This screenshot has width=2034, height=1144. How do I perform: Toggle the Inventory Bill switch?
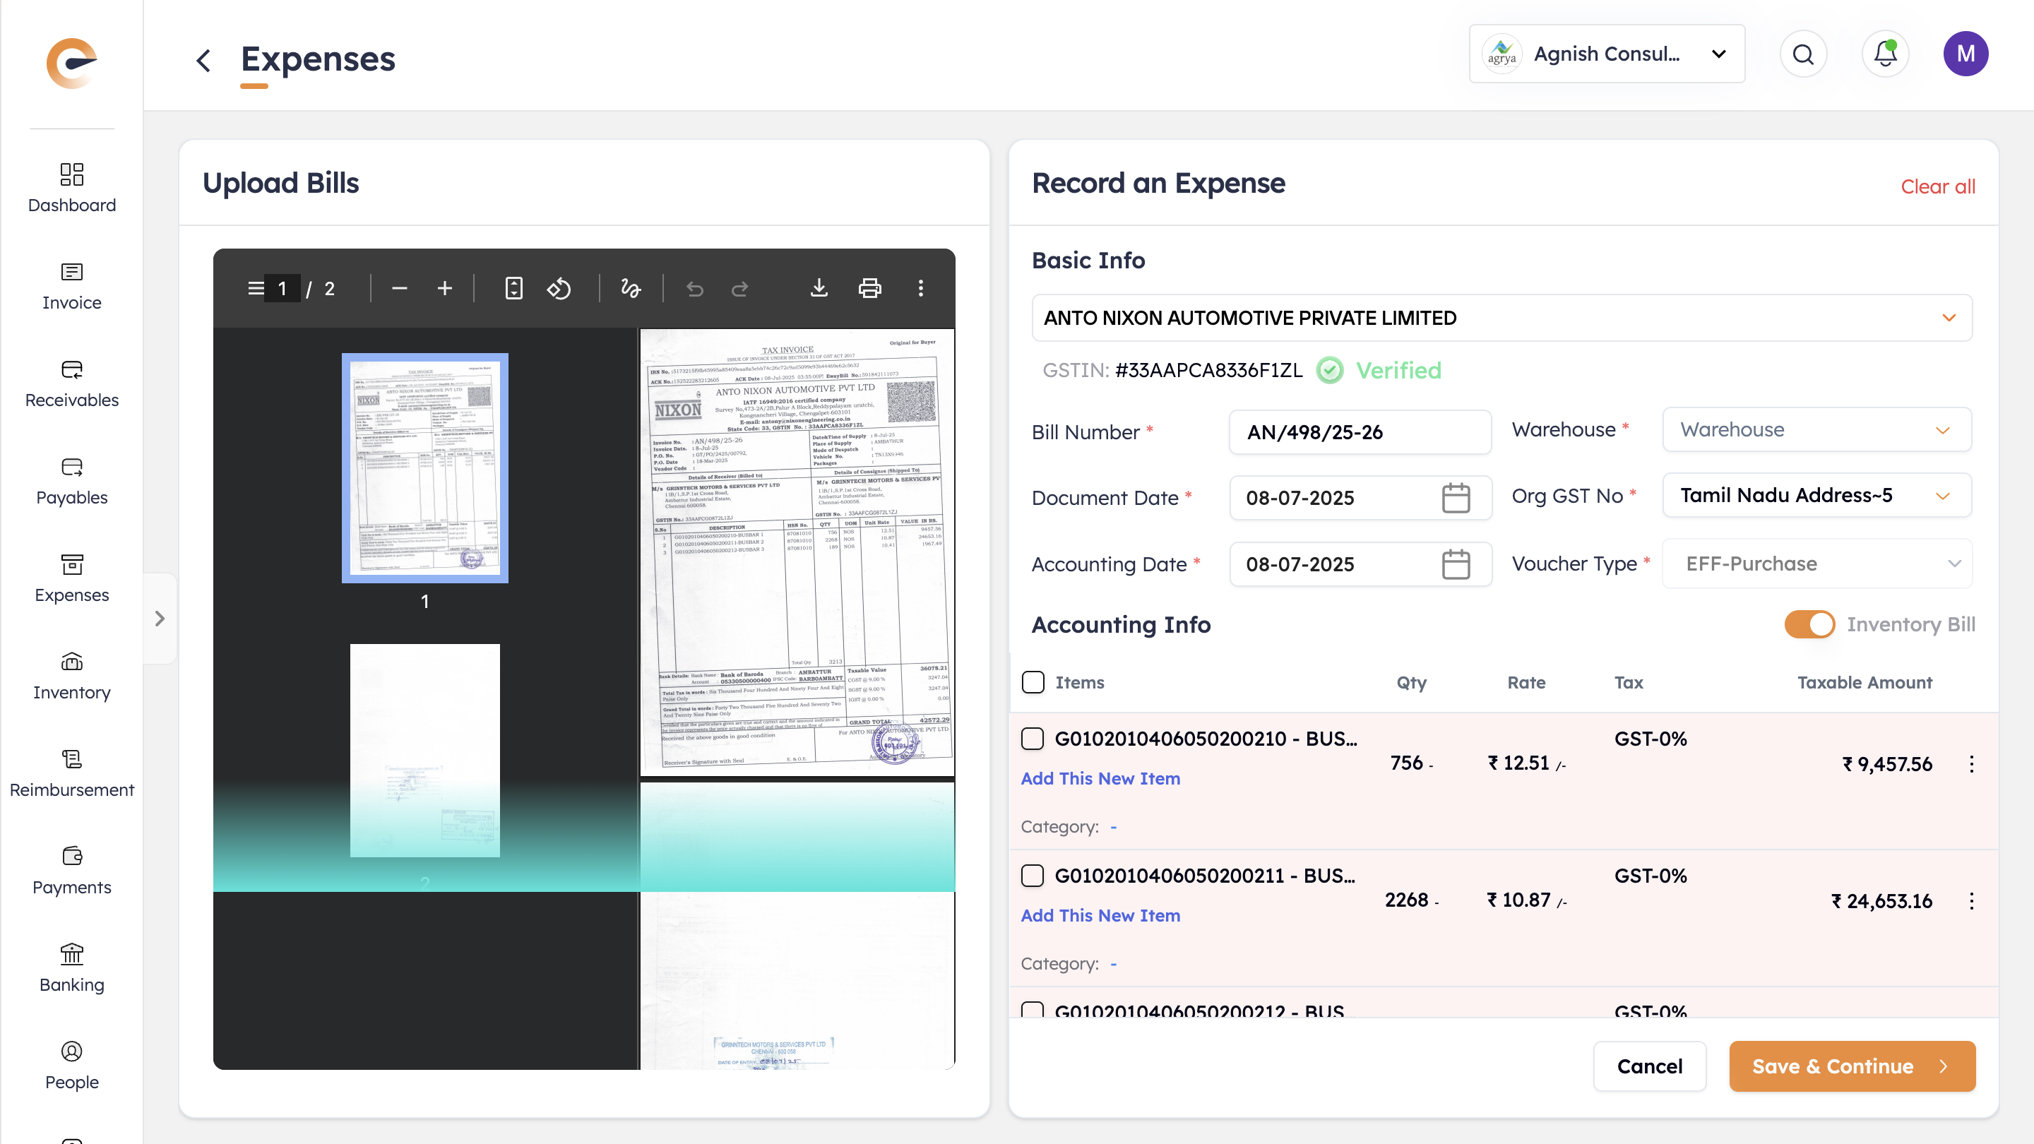(1809, 624)
